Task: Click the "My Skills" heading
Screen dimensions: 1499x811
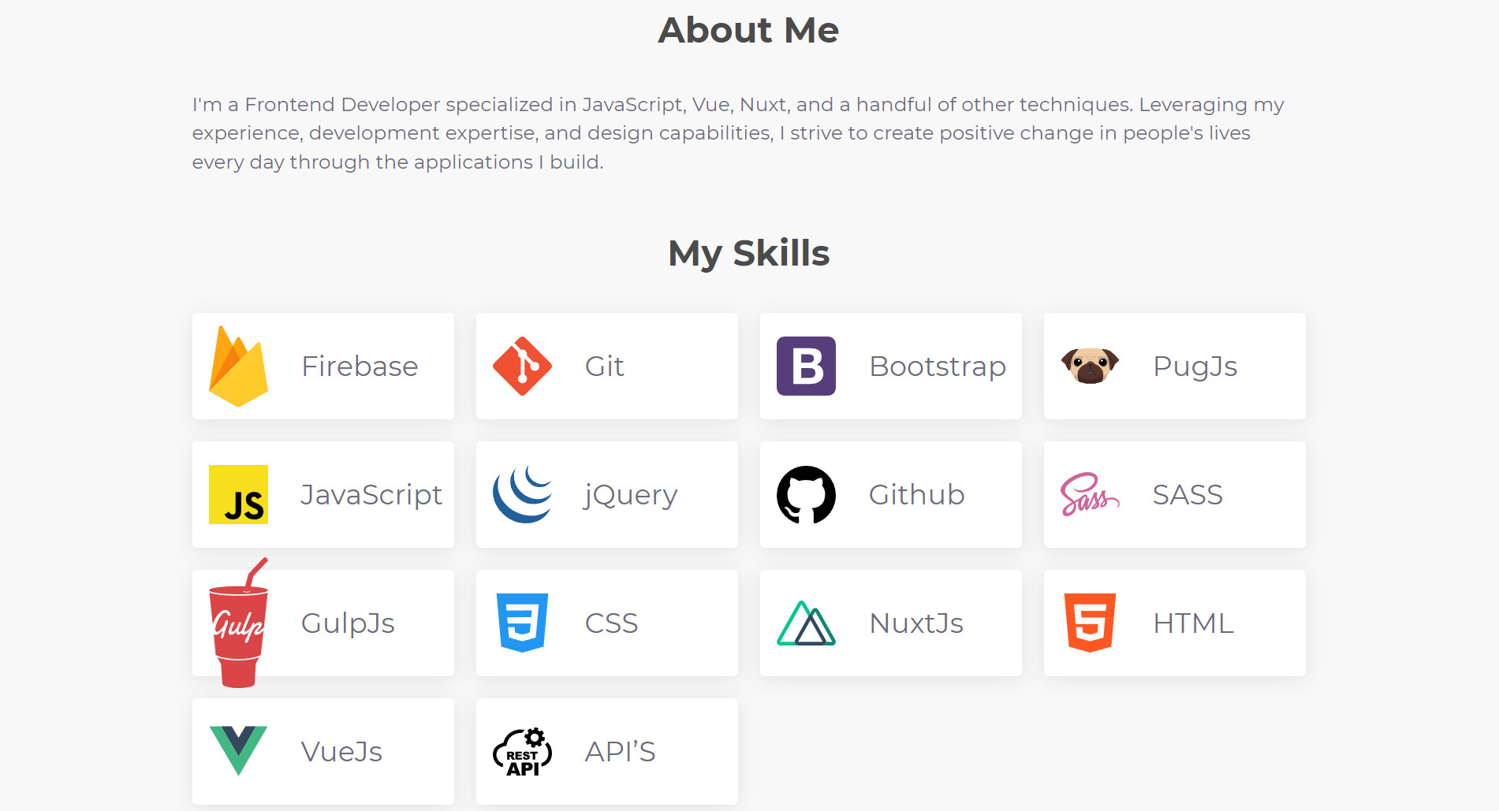Action: [x=748, y=254]
